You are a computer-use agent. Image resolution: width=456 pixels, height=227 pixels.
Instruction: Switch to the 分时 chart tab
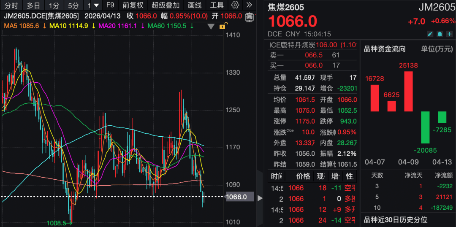tap(11, 5)
